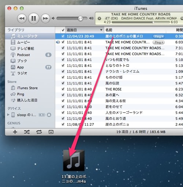This screenshot has width=183, height=187.
Task: Click the remaining time 6:03 in display
Action: click(x=174, y=22)
